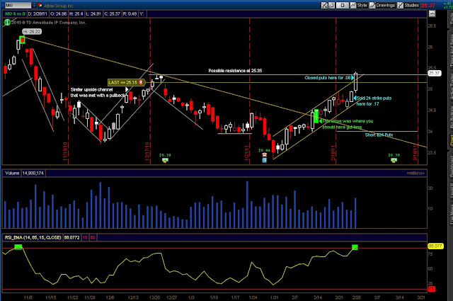The width and height of the screenshot is (453, 301).
Task: Click the magnifier zoom icon in chart toolbar
Action: coord(332,5)
